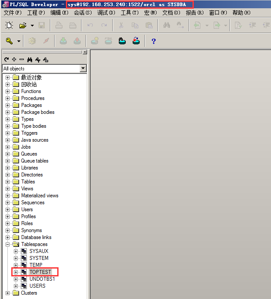Image resolution: width=271 pixels, height=299 pixels.
Task: Click the binoculars icon in object browser
Action: pyautogui.click(x=29, y=60)
